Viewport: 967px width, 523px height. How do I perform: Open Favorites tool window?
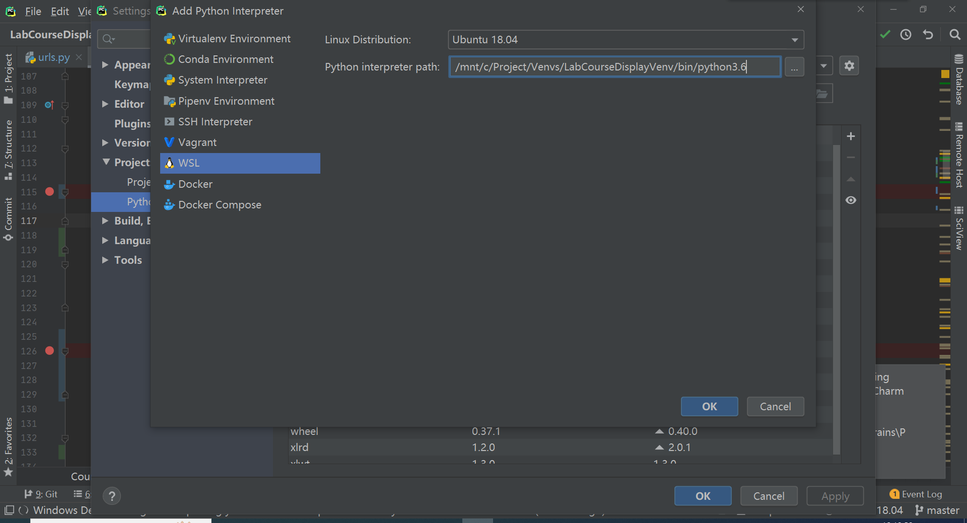click(x=8, y=446)
